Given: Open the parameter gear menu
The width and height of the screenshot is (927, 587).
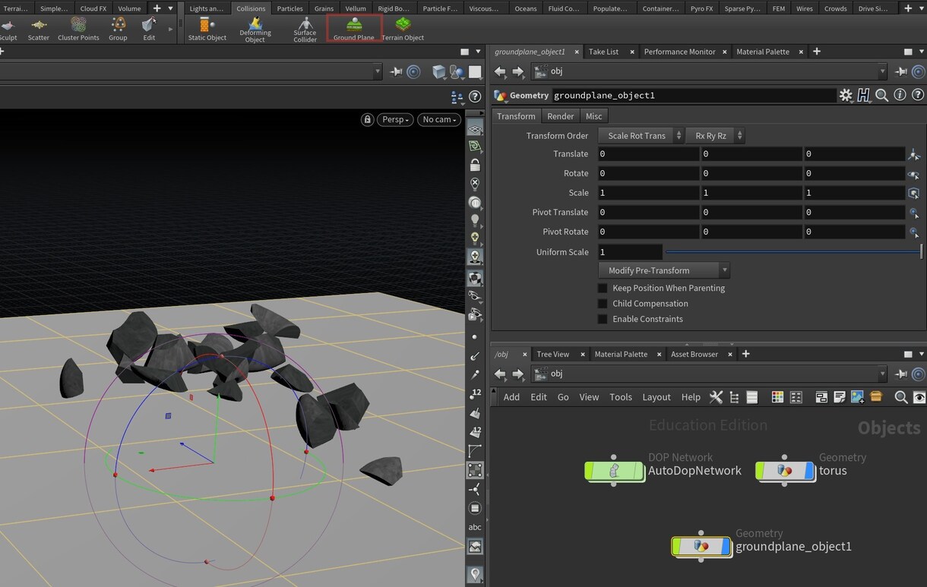Looking at the screenshot, I should (846, 95).
